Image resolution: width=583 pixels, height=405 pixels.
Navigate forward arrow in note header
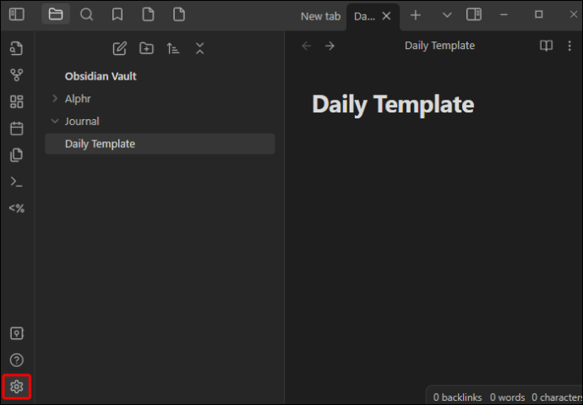pos(330,46)
